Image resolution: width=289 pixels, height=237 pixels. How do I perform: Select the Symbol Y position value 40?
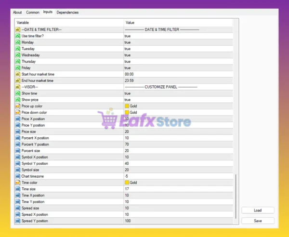[x=127, y=163]
